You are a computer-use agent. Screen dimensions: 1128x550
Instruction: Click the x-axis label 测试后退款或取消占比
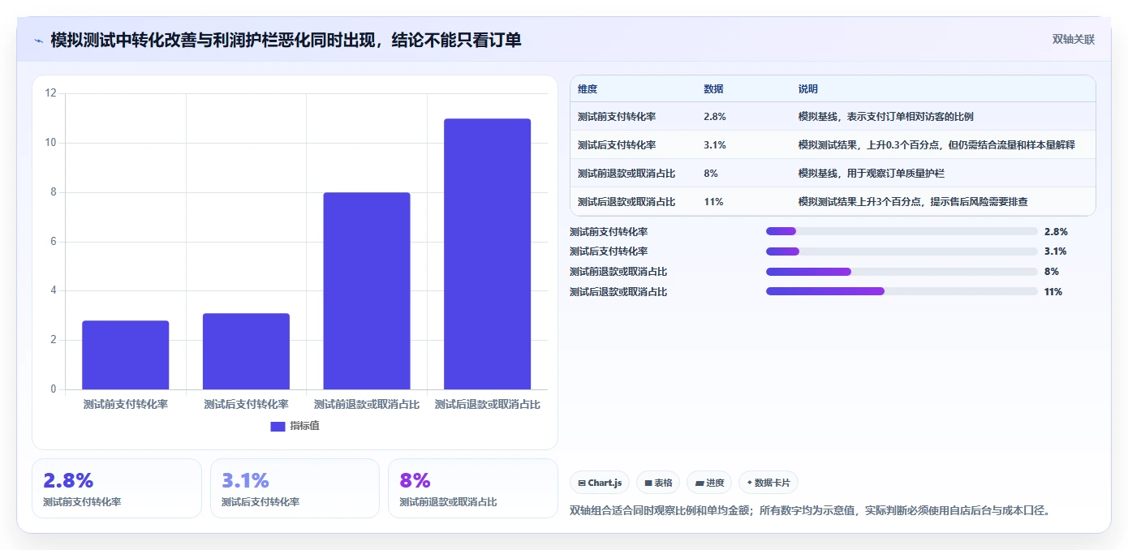[487, 404]
